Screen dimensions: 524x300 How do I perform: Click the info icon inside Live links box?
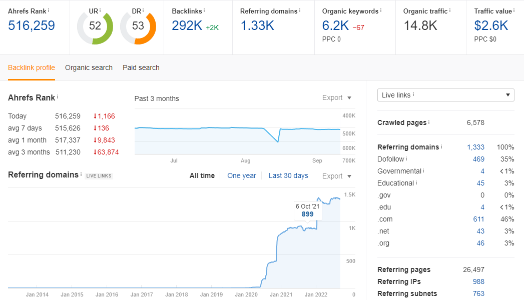[x=413, y=94]
